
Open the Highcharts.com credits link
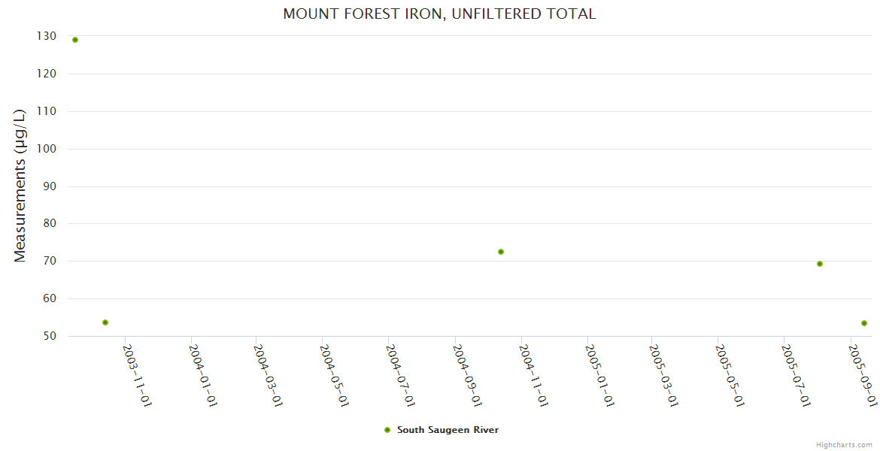pyautogui.click(x=844, y=445)
